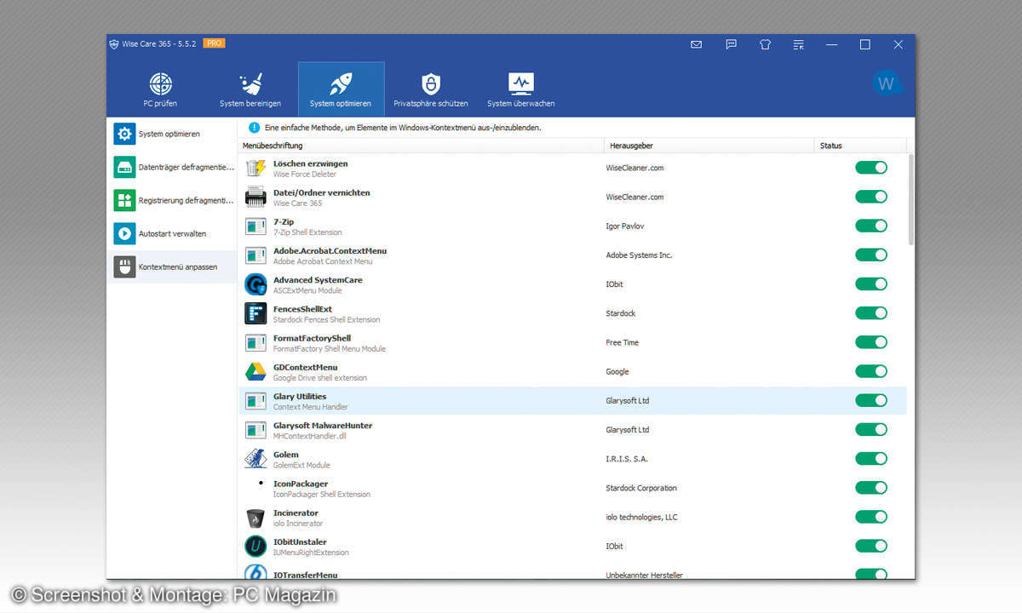The width and height of the screenshot is (1022, 613).
Task: Click publisher iolo technologies, LLC
Action: [644, 517]
